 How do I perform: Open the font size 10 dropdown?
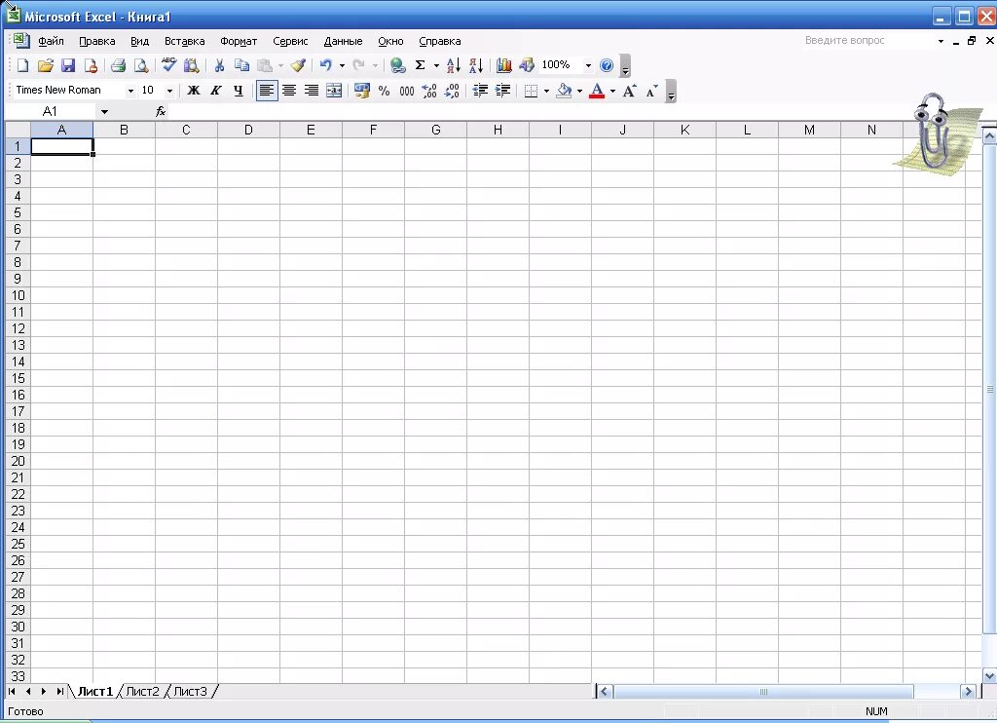(169, 91)
